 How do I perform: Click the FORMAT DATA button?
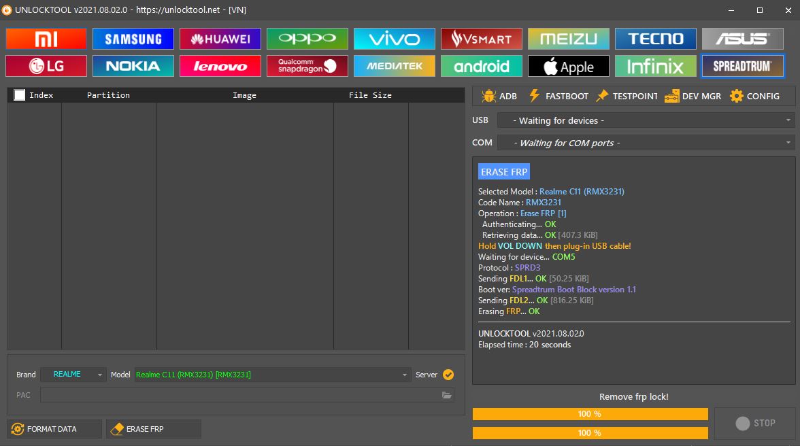pyautogui.click(x=54, y=429)
